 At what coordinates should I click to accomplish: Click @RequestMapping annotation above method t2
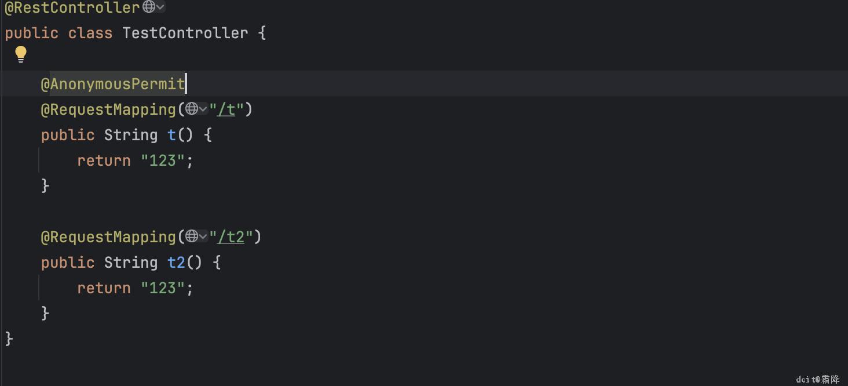(x=108, y=237)
